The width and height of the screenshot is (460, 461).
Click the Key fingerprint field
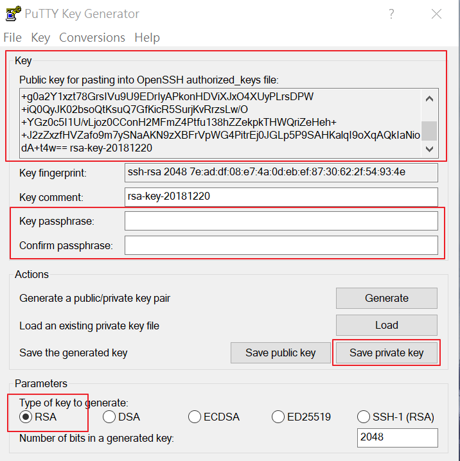[x=281, y=173]
